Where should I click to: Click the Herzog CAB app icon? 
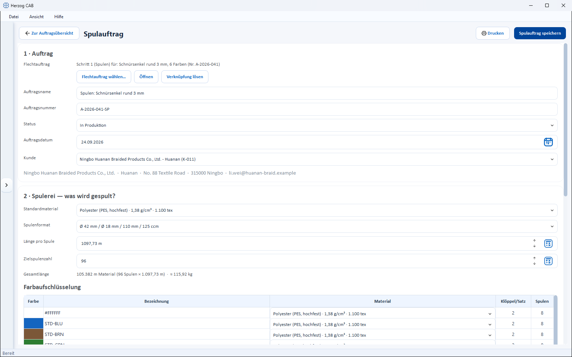tap(6, 5)
